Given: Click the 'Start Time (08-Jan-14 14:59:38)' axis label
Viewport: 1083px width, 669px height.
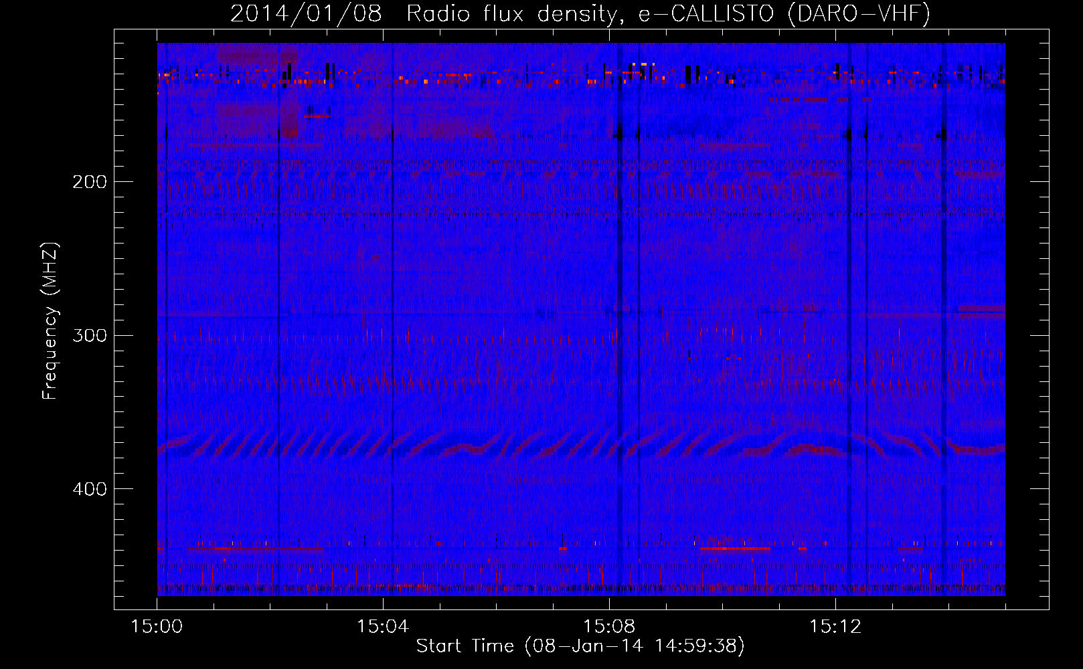Looking at the screenshot, I should click(x=580, y=646).
